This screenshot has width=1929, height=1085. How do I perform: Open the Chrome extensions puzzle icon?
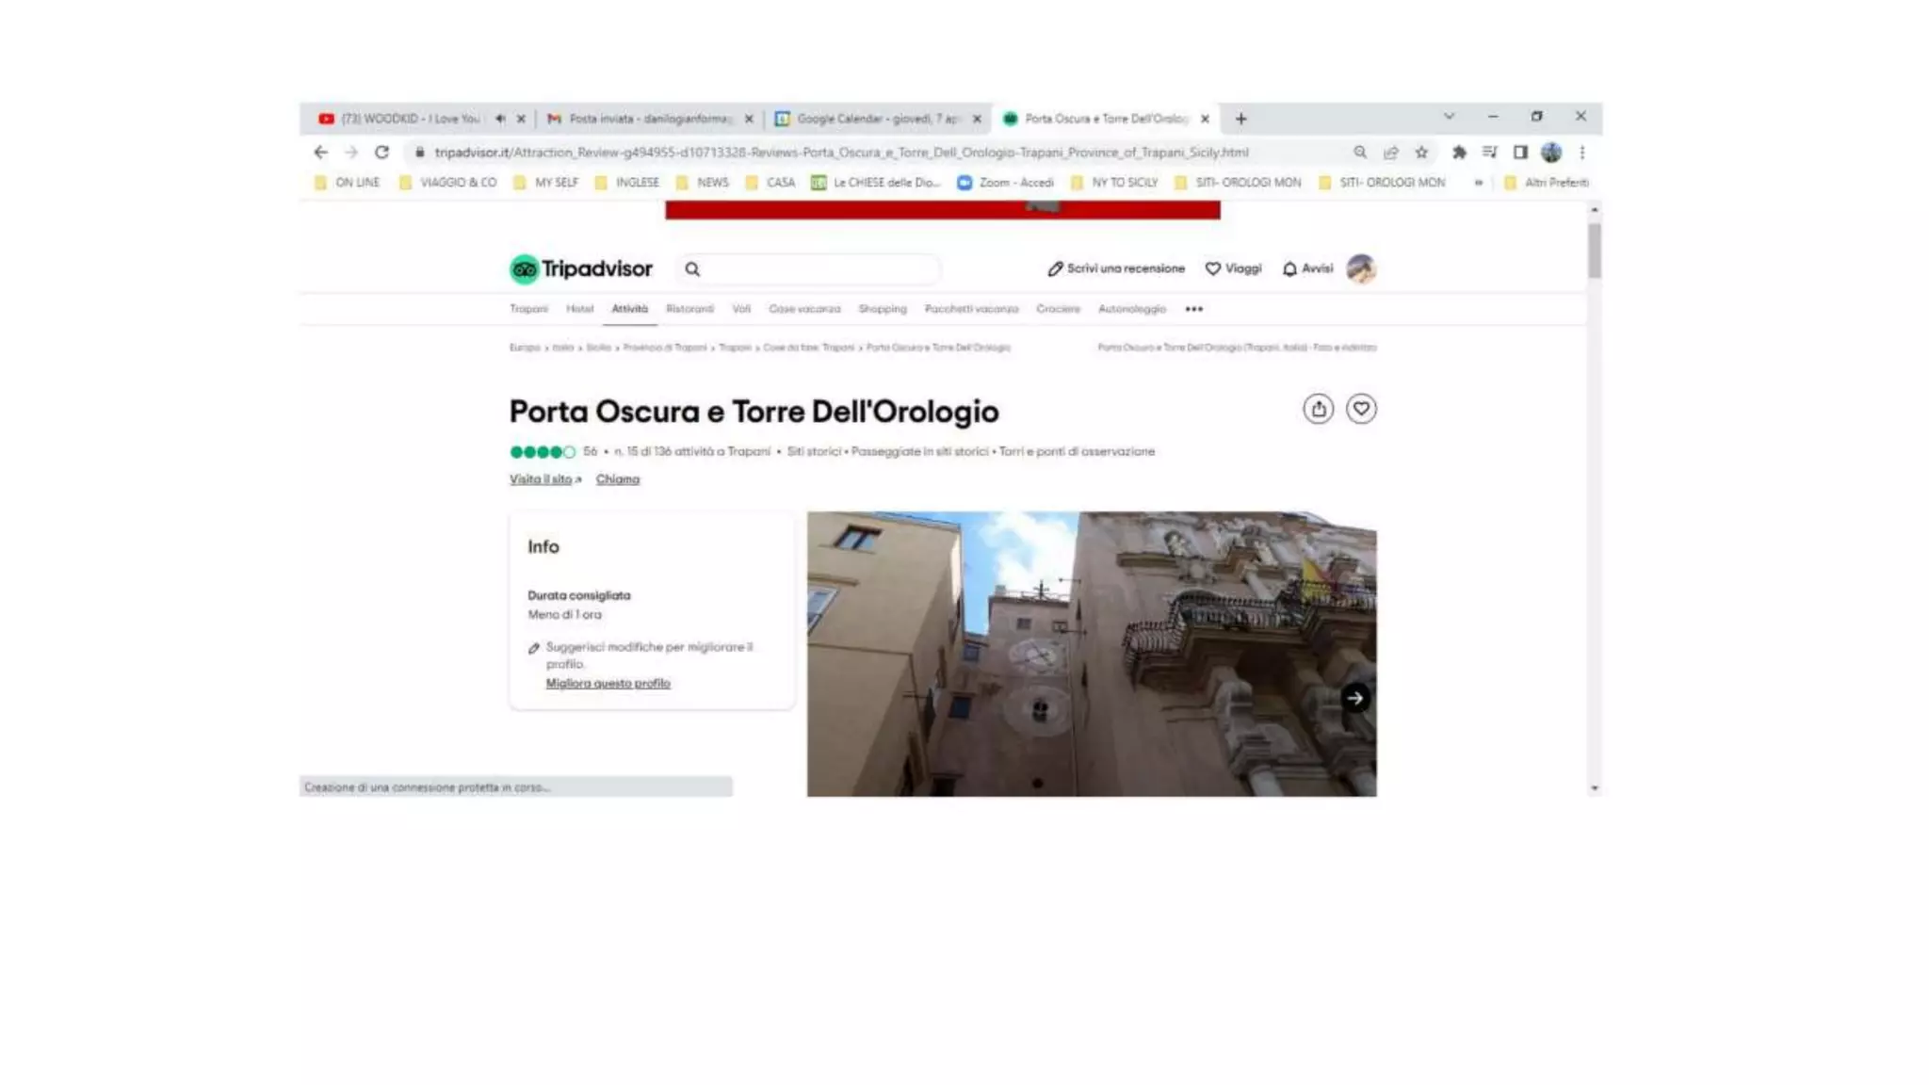pos(1458,153)
